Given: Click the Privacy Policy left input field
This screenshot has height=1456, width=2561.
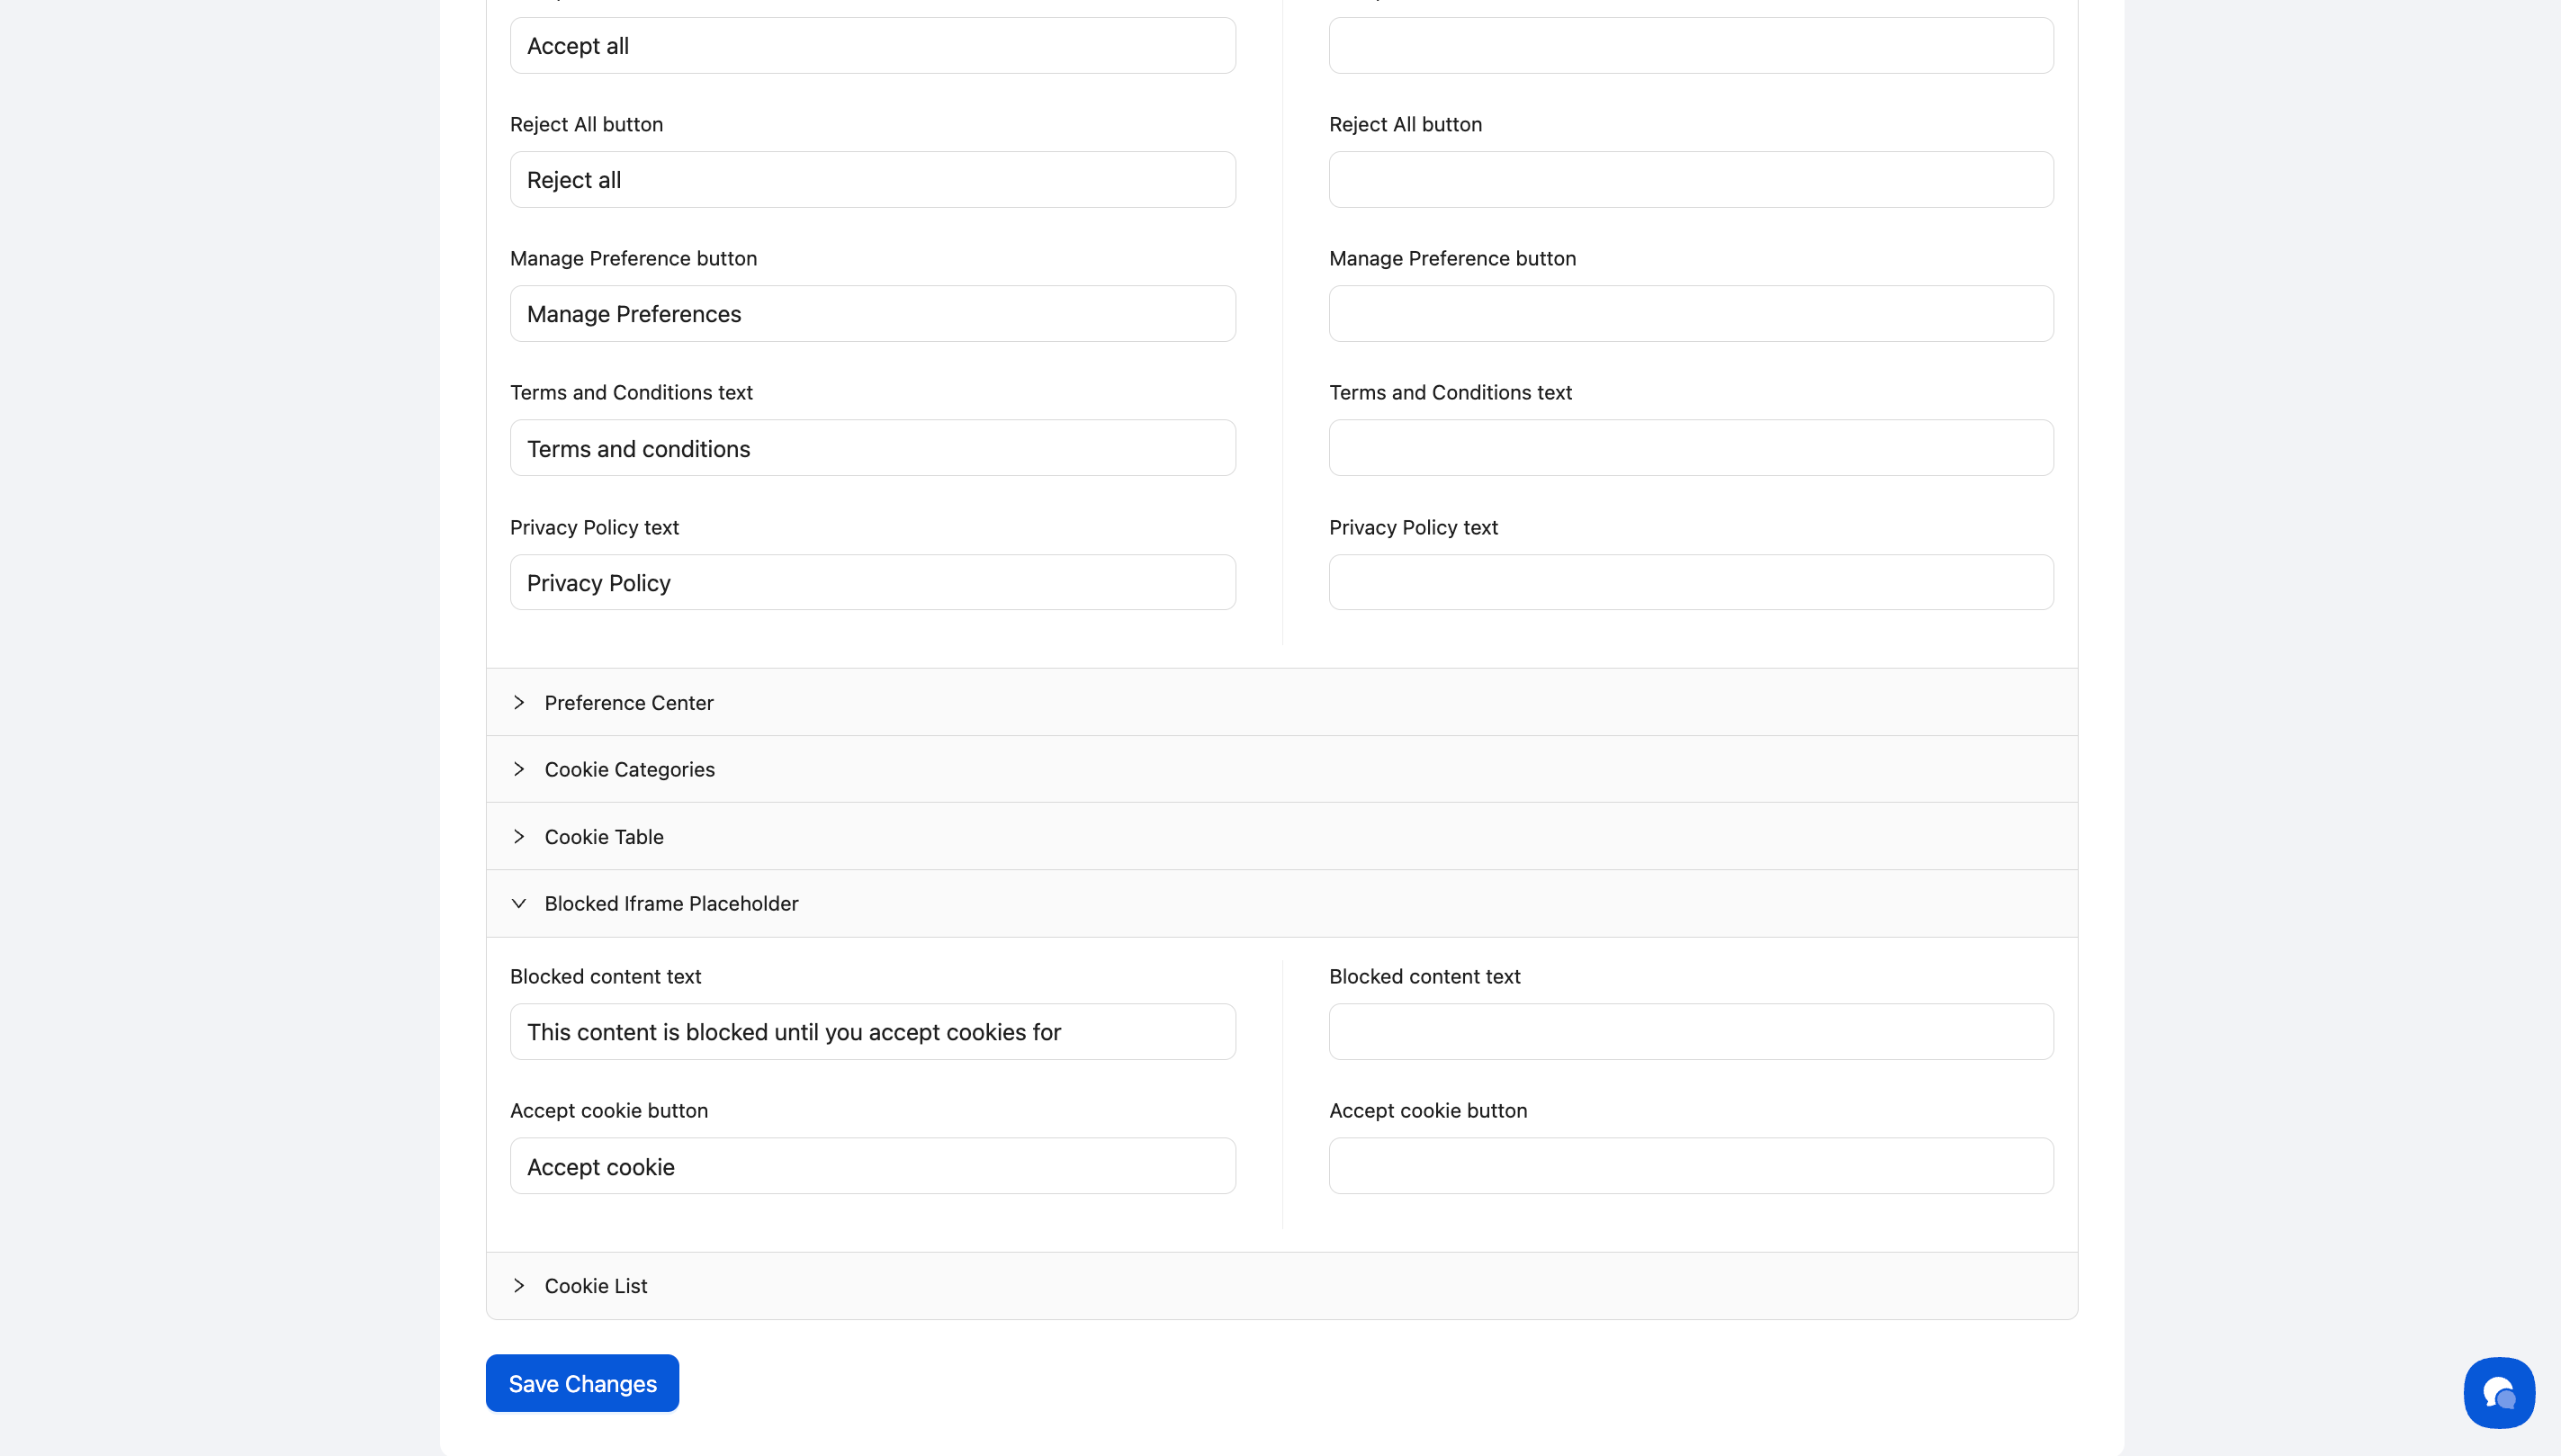Looking at the screenshot, I should point(872,582).
